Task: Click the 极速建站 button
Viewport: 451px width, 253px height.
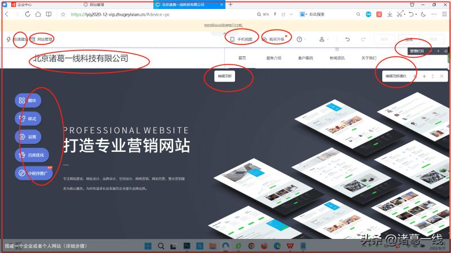Action: (x=17, y=39)
